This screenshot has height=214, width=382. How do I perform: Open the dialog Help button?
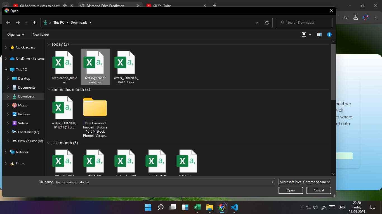[x=329, y=35]
